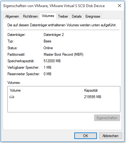The image size is (126, 143).
Task: Click the Abbrechen button
Action: [111, 136]
